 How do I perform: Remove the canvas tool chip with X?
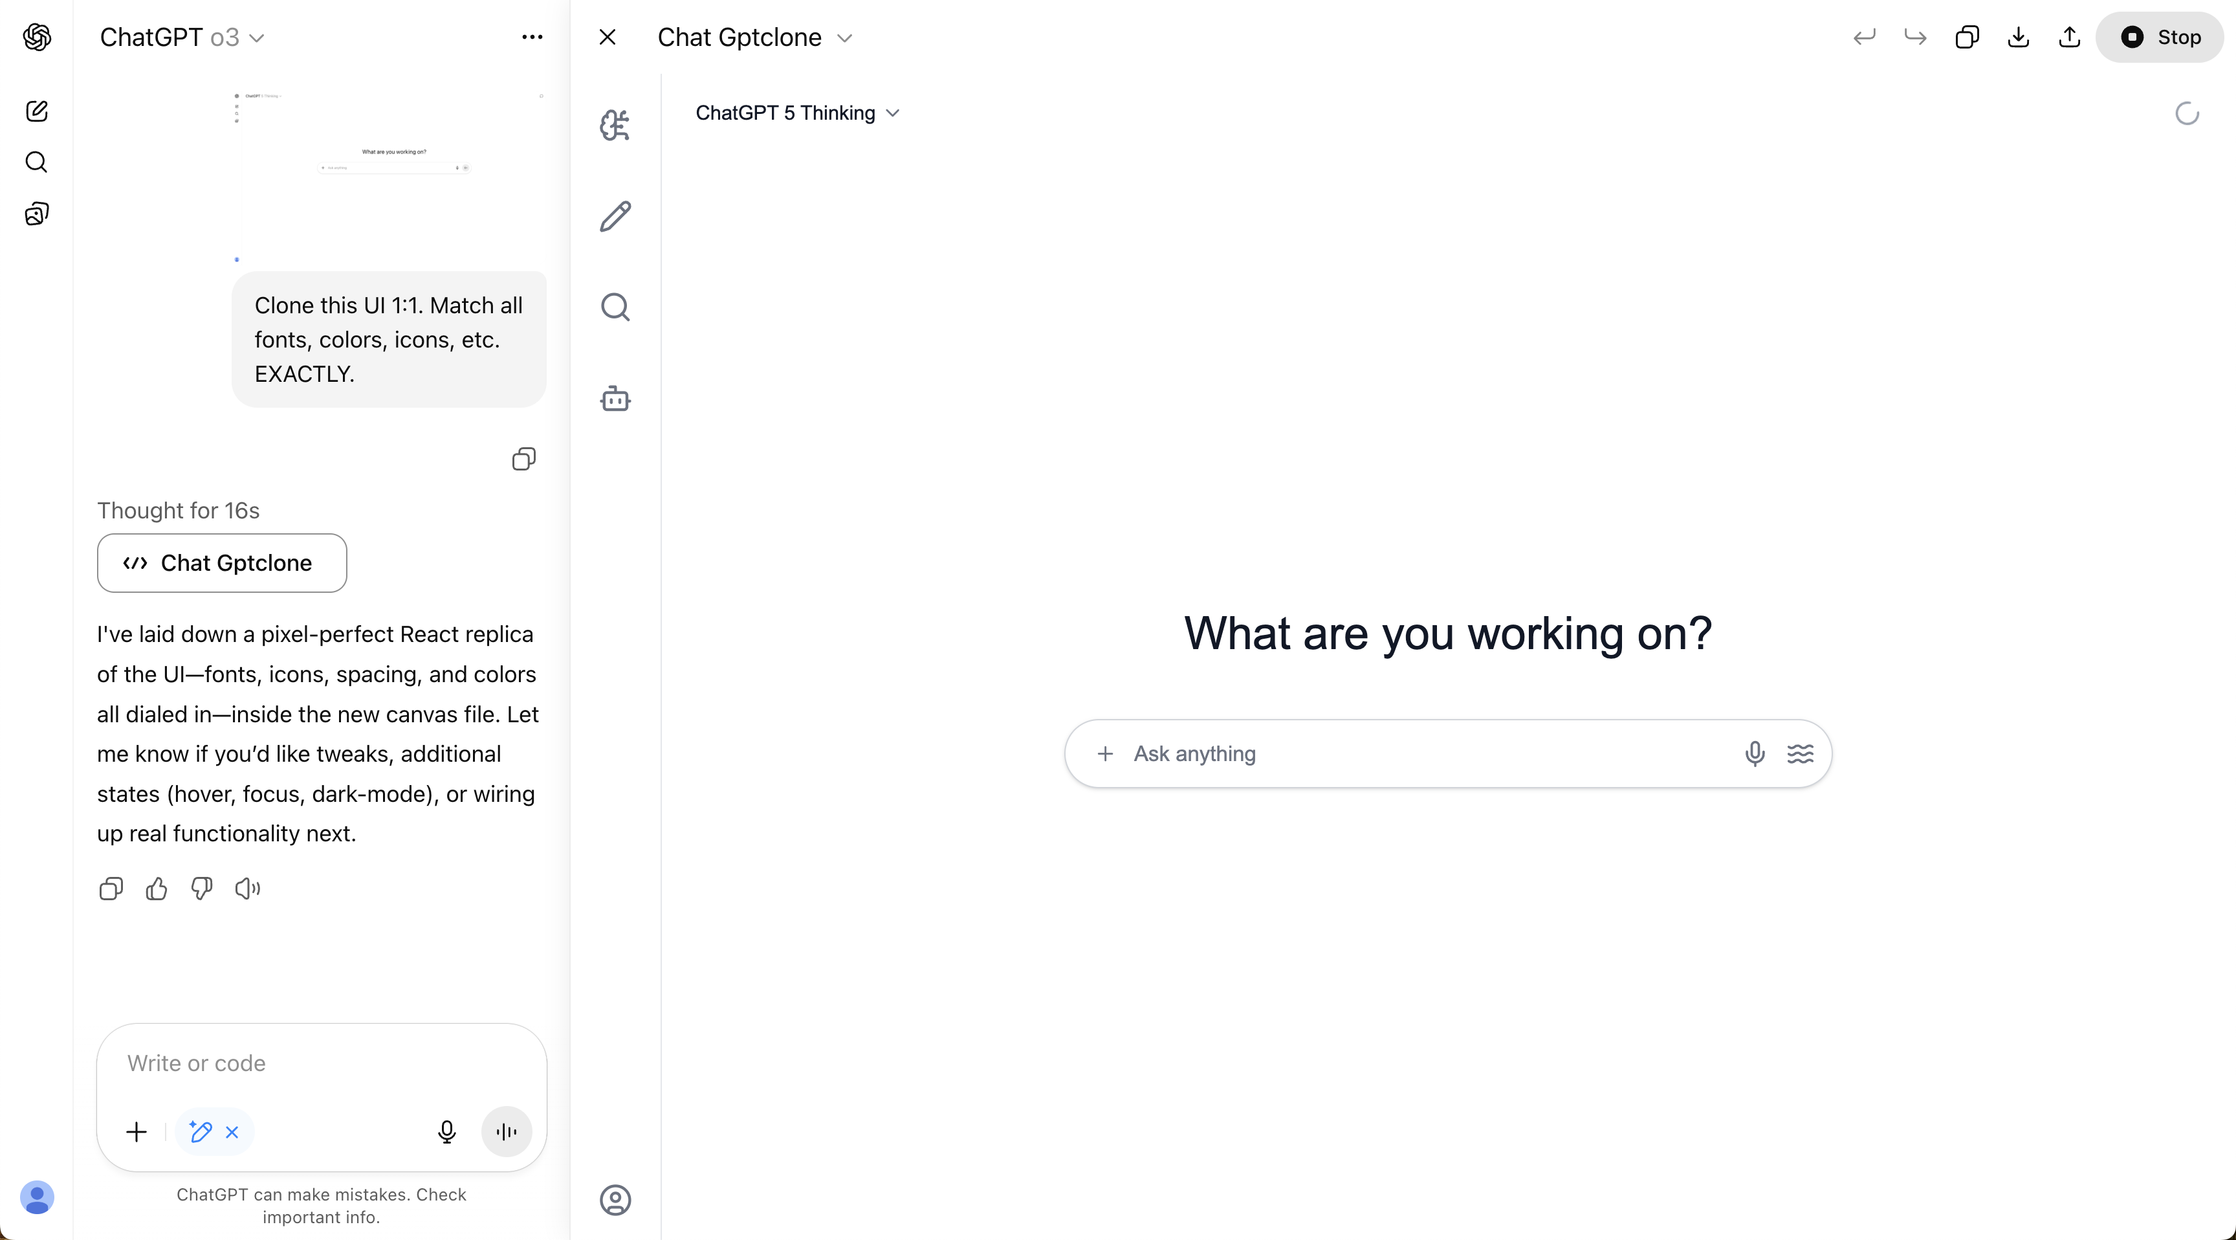pyautogui.click(x=232, y=1133)
